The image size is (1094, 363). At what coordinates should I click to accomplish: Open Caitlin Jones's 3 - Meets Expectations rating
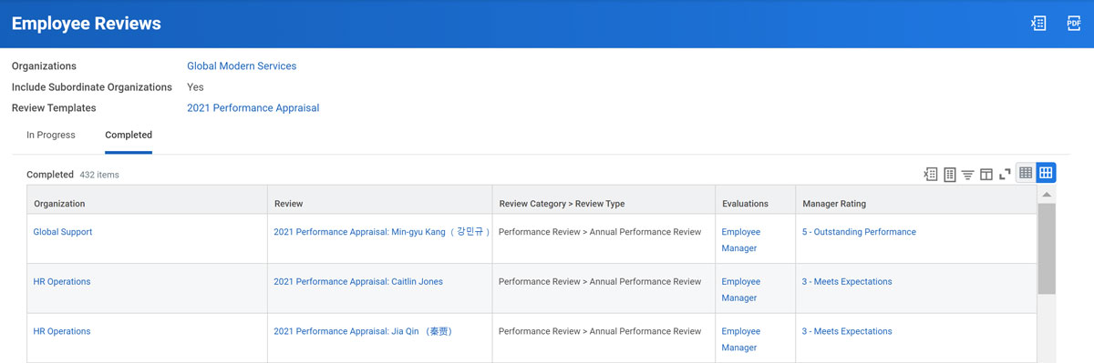pos(847,282)
